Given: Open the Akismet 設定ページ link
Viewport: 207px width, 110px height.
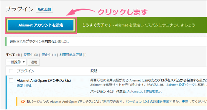Looking at the screenshot, I should (x=180, y=85).
